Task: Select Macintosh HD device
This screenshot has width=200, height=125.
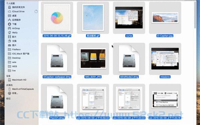Action: pyautogui.click(x=19, y=80)
